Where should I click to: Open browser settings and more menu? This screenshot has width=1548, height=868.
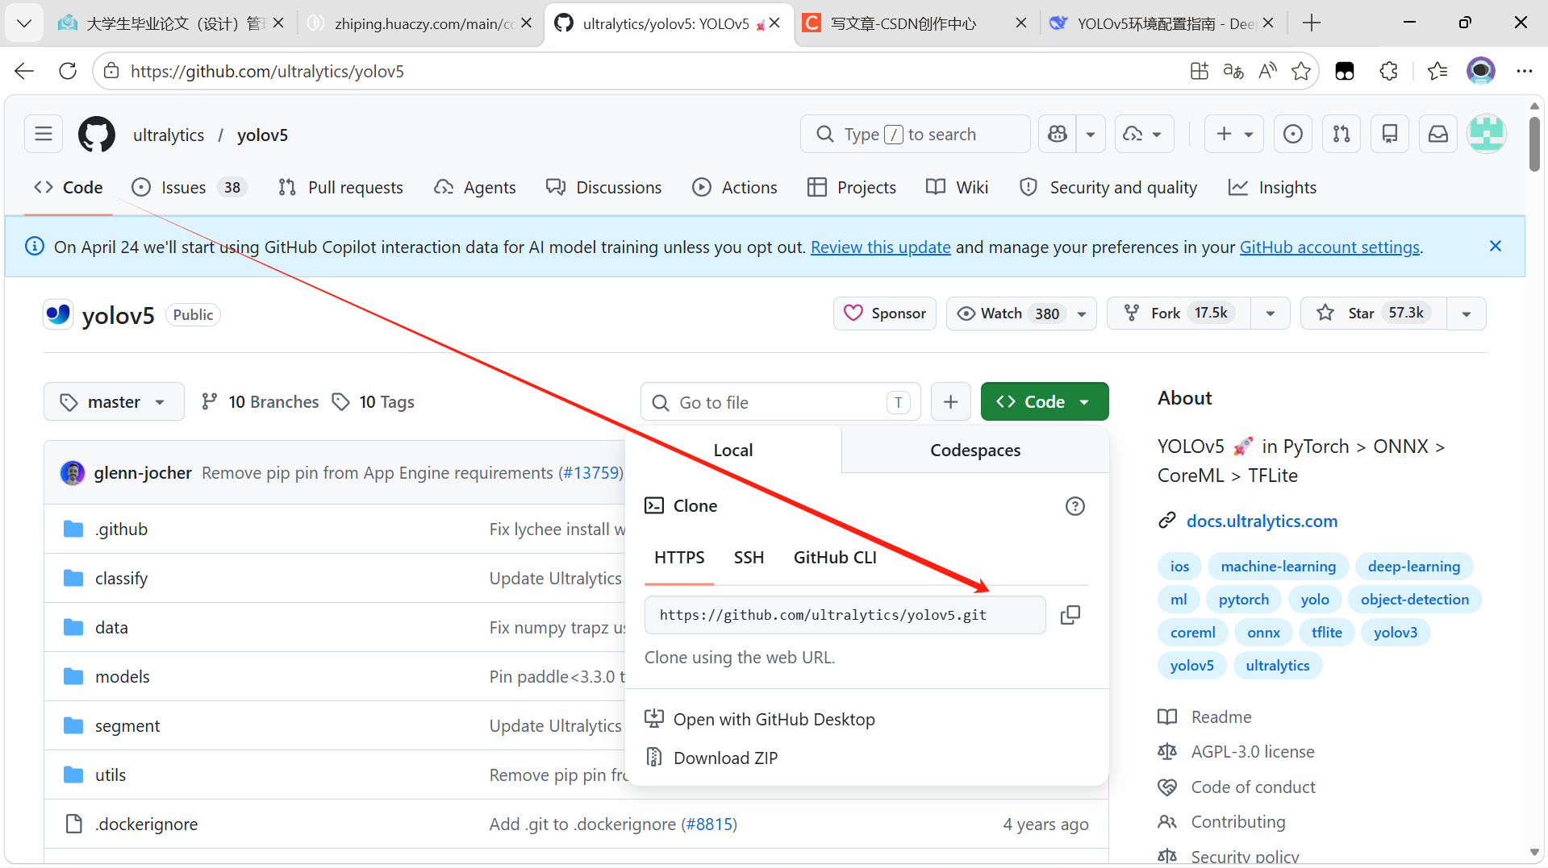pyautogui.click(x=1524, y=71)
